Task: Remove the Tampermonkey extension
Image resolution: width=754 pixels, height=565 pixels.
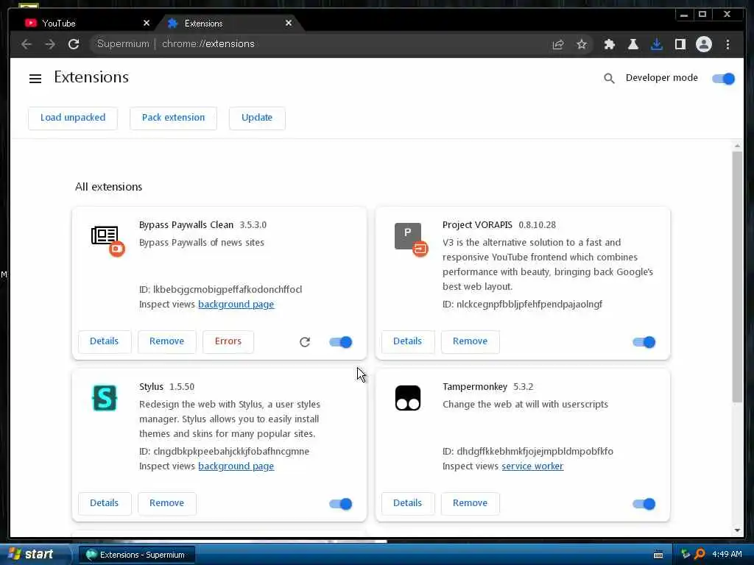Action: click(471, 503)
